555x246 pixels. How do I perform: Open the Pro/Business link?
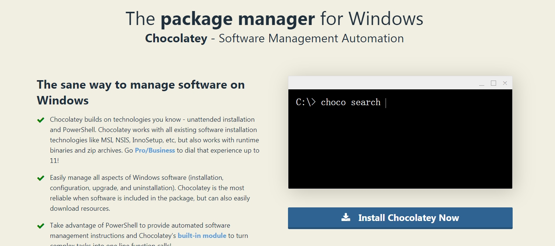tap(155, 150)
